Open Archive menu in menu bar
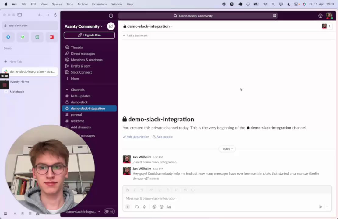The image size is (338, 219). (x=82, y=4)
